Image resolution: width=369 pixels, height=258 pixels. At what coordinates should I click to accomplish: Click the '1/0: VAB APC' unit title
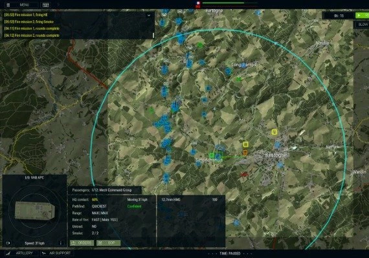tap(34, 178)
